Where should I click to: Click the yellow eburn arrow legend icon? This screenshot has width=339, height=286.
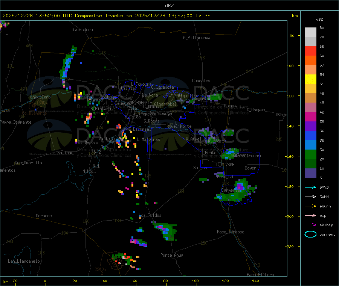click(x=310, y=206)
